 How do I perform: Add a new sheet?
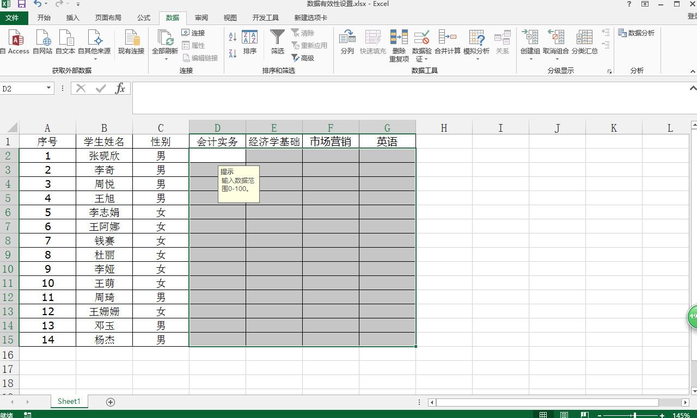pyautogui.click(x=111, y=402)
